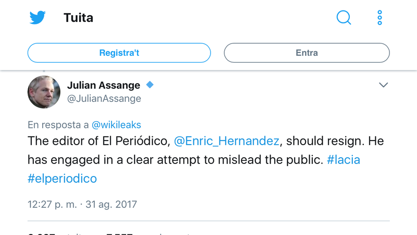
Task: Expand the tweet options chevron
Action: [383, 85]
